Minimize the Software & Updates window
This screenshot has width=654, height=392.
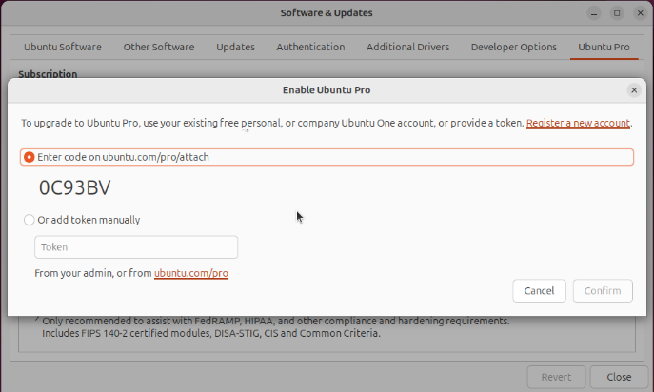(x=594, y=13)
